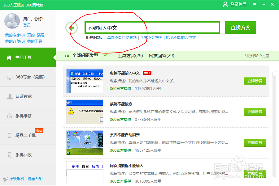
Task: Minimize the 360人工服务 window
Action: click(264, 4)
